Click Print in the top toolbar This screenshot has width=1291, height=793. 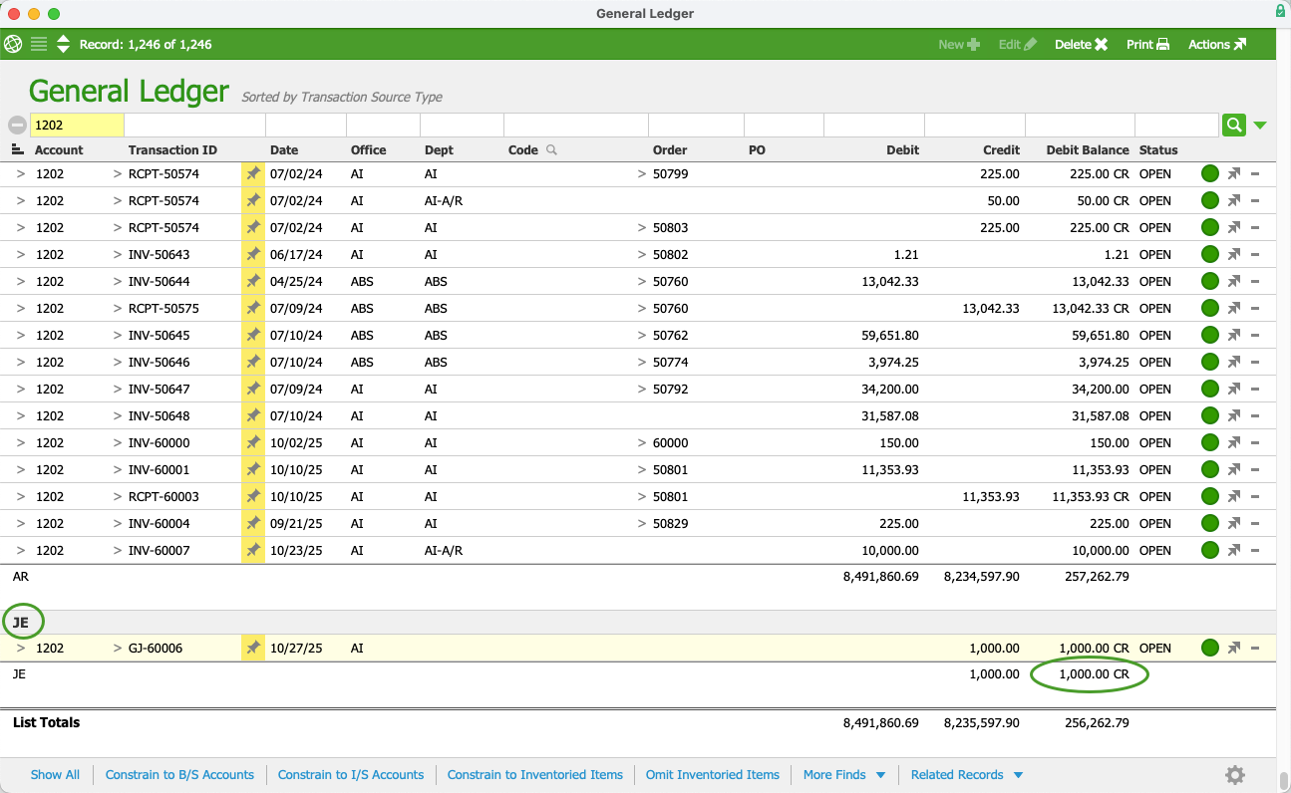[x=1147, y=44]
